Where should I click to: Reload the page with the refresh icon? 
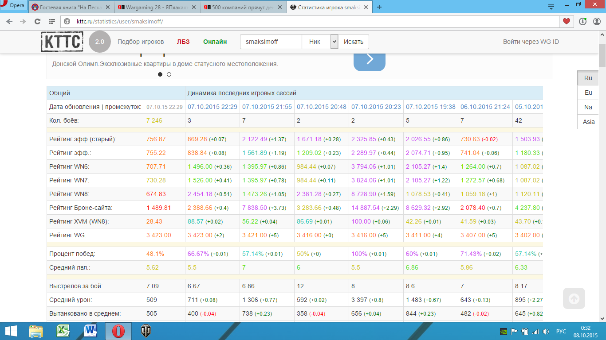(37, 21)
